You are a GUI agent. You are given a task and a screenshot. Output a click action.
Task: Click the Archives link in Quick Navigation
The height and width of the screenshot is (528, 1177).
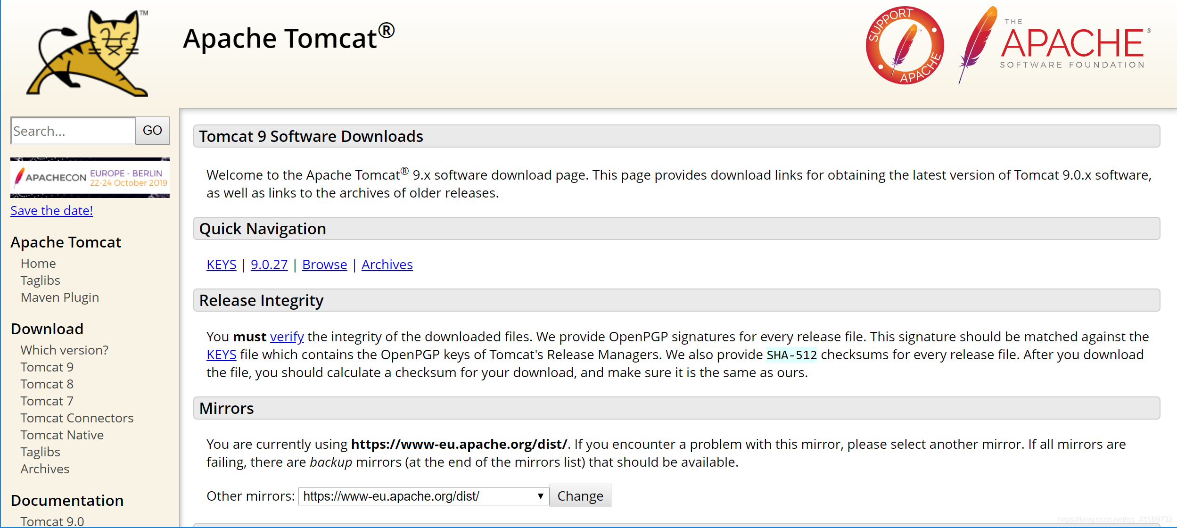[x=387, y=264]
